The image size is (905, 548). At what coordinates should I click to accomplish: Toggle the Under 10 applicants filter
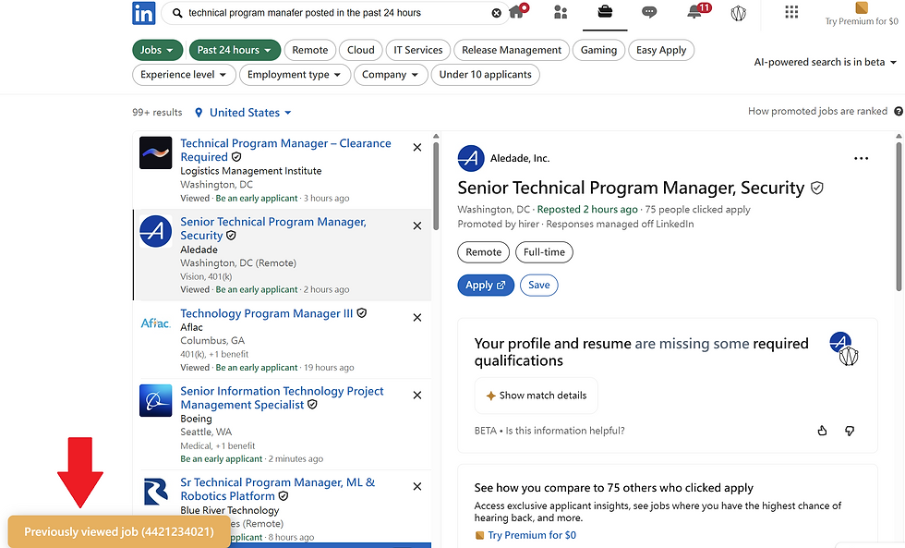pos(486,75)
